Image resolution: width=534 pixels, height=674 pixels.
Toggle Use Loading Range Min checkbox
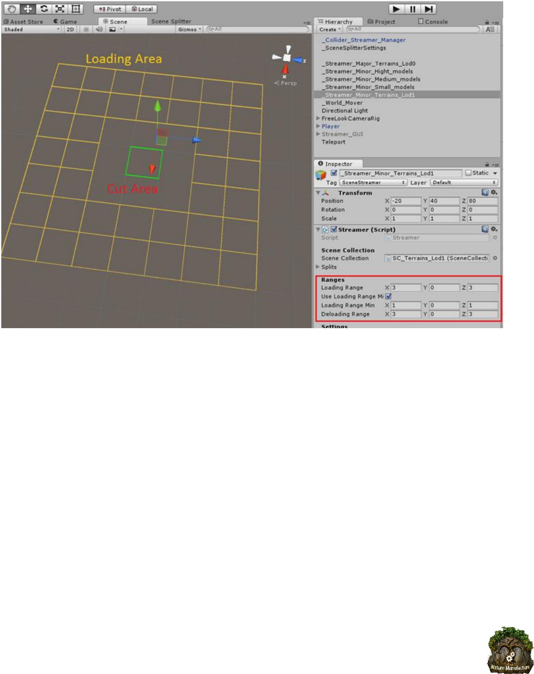coord(388,296)
